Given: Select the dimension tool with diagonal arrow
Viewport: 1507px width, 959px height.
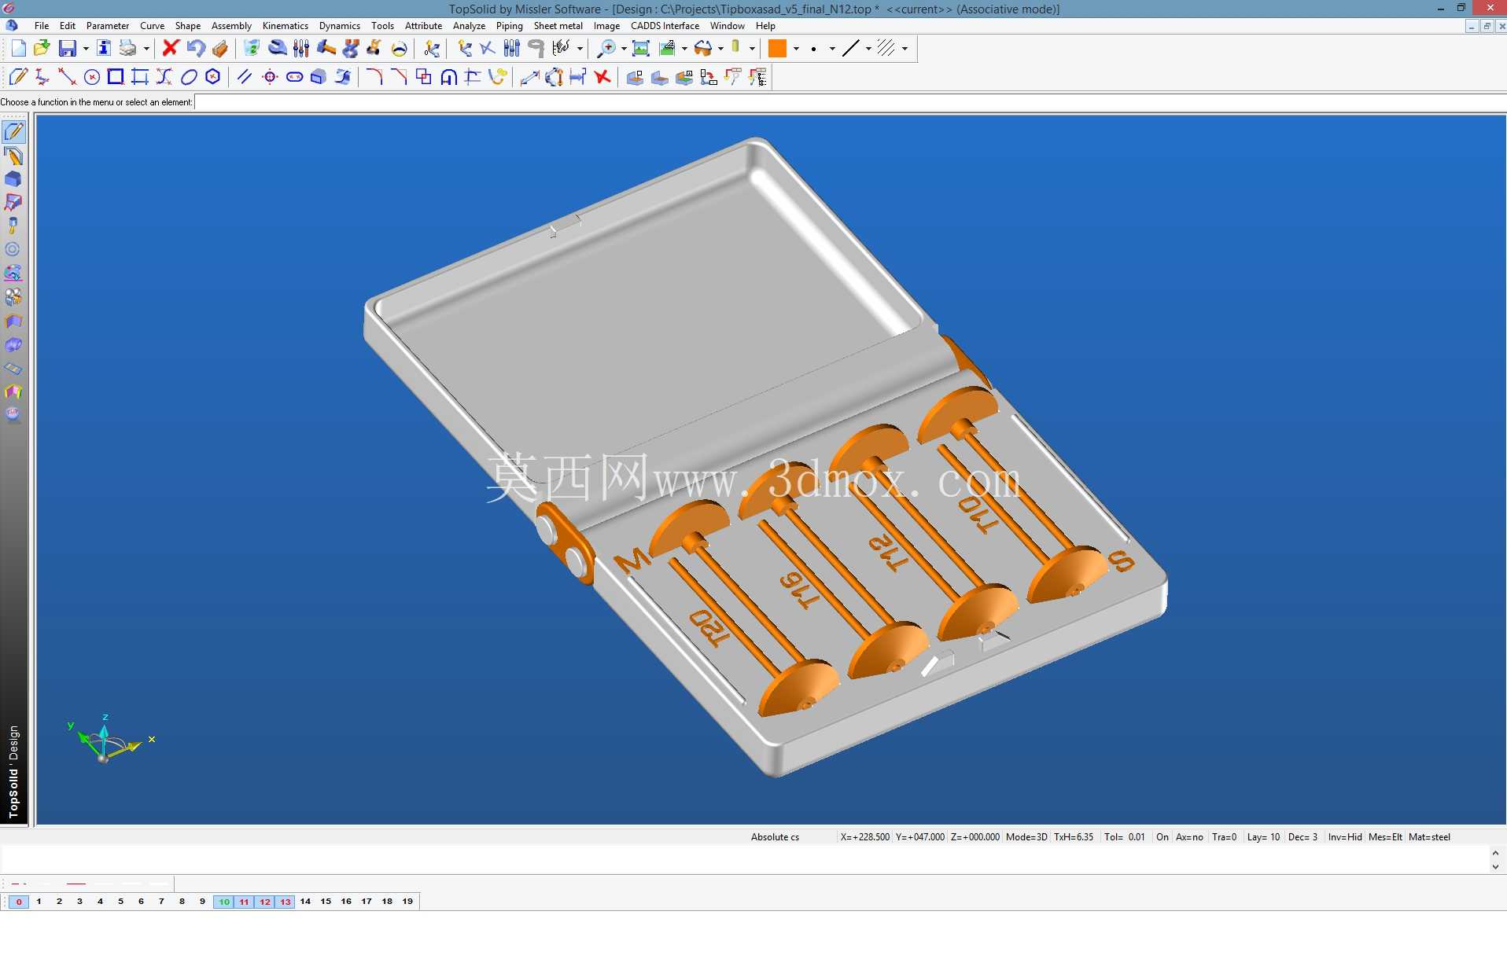Looking at the screenshot, I should coord(529,77).
